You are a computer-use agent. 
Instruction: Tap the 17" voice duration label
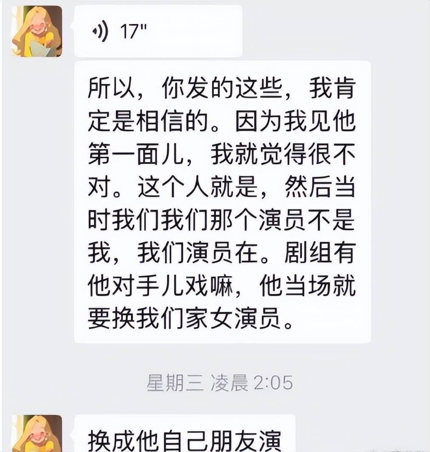pos(133,31)
